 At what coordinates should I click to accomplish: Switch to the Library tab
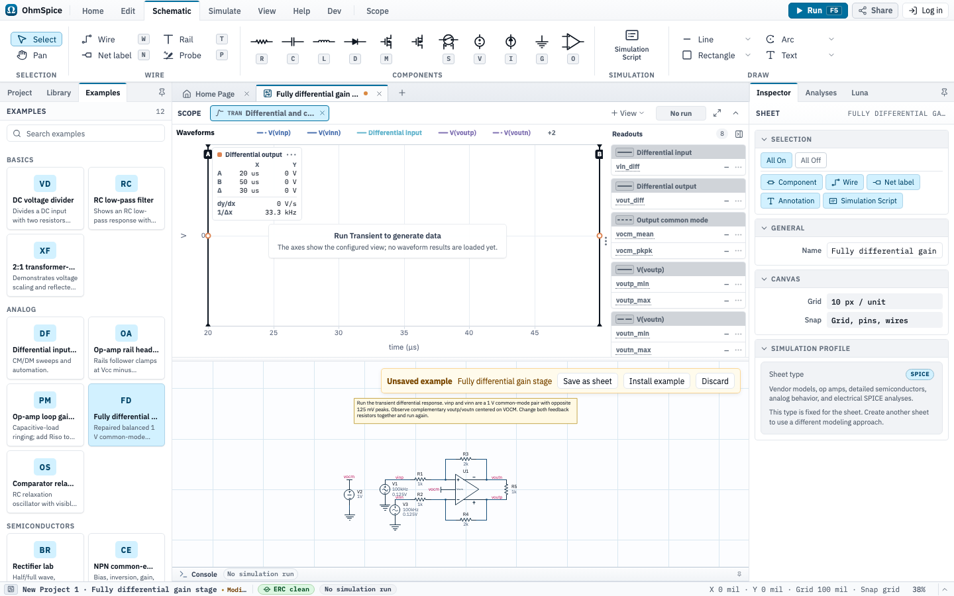click(59, 93)
